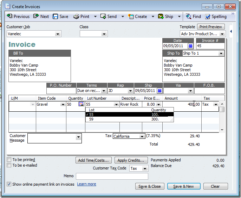Click Save & New

click(x=184, y=186)
